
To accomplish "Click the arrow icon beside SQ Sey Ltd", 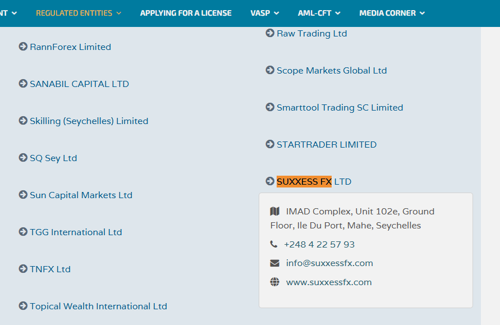I will [23, 158].
